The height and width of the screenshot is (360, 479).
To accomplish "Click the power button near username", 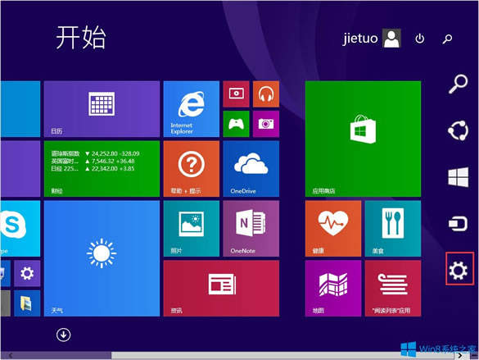I will coord(420,39).
